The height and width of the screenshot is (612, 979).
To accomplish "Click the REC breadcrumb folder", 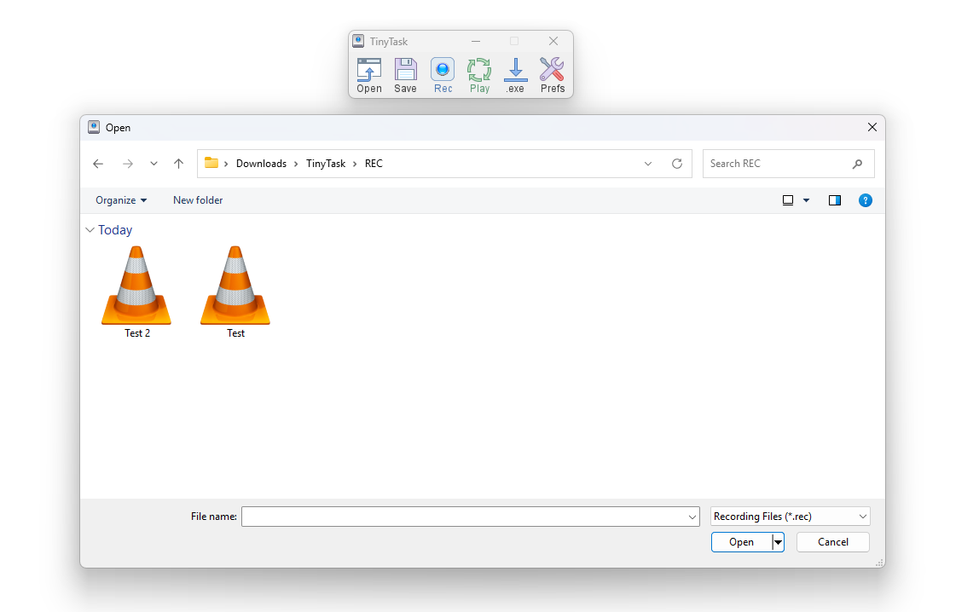I will (x=374, y=164).
